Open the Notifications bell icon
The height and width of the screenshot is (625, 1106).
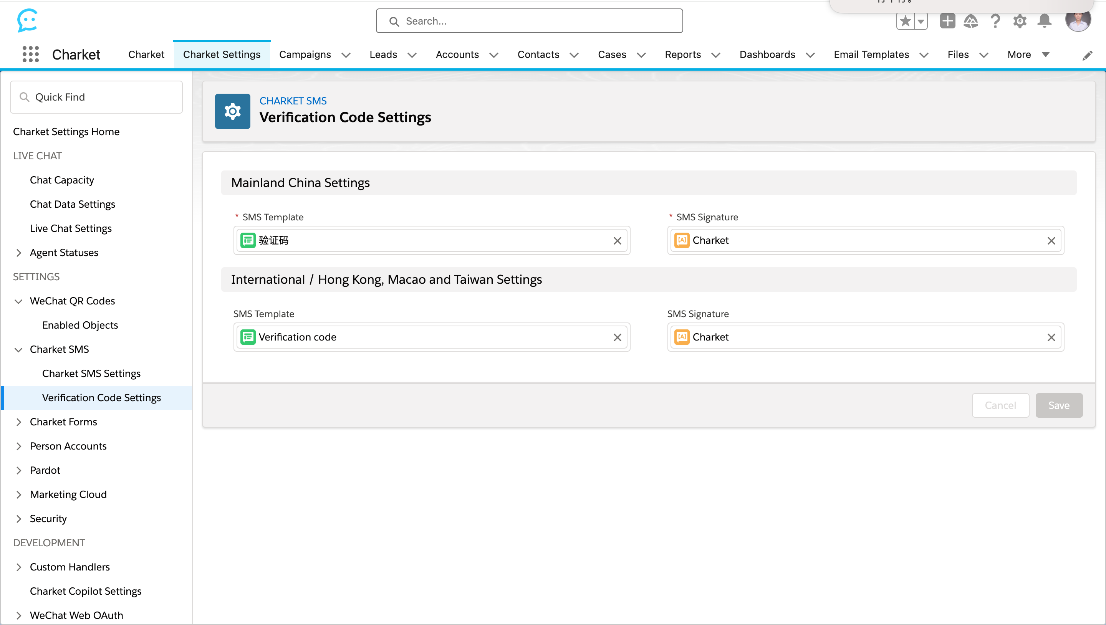coord(1044,21)
